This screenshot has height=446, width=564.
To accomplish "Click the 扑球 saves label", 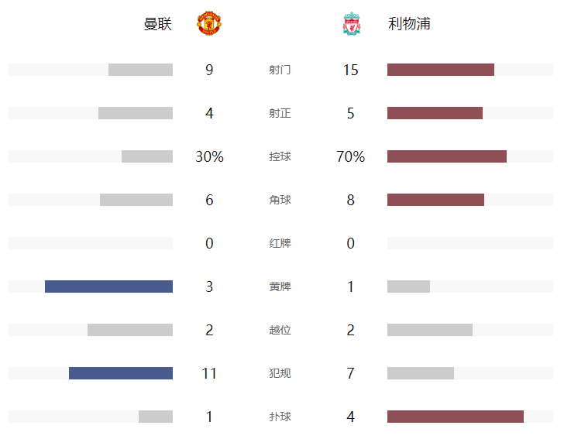I will [x=280, y=417].
